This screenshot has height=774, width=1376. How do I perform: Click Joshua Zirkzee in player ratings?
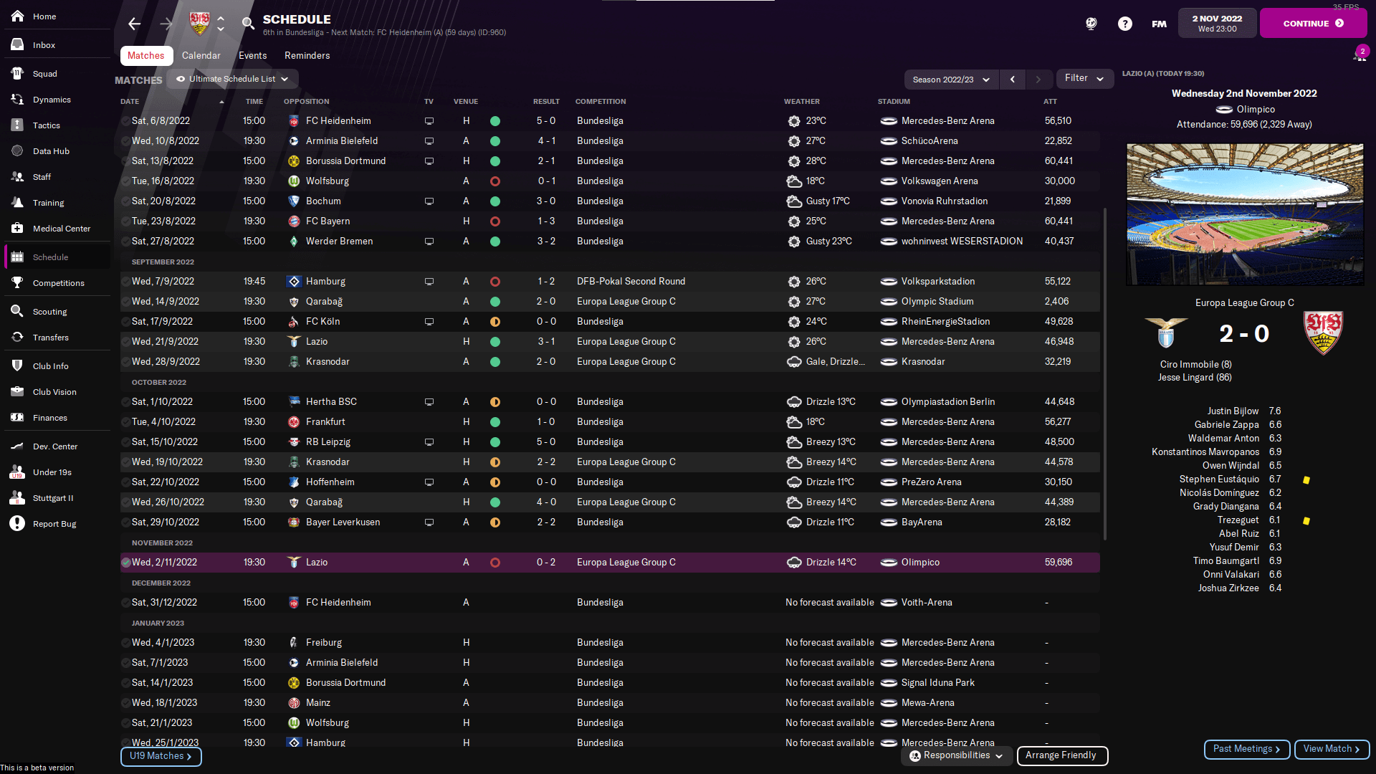click(1228, 588)
